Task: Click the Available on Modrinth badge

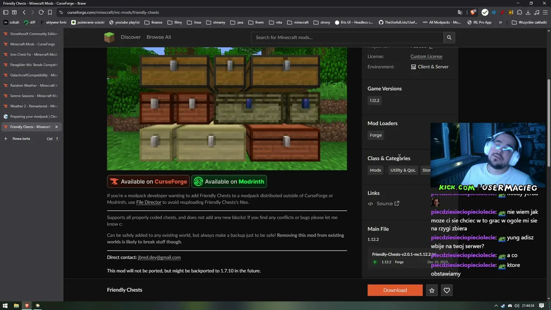Action: [229, 182]
